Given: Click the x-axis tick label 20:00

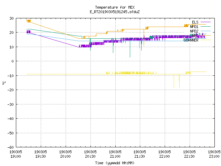Looking at the screenshot, I should pyautogui.click(x=65, y=156).
